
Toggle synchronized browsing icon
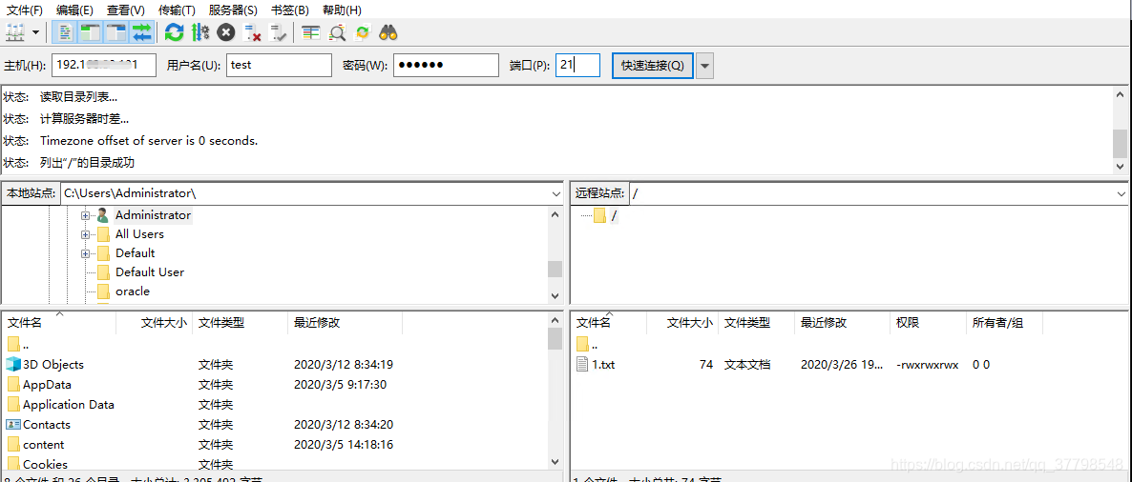[x=363, y=31]
